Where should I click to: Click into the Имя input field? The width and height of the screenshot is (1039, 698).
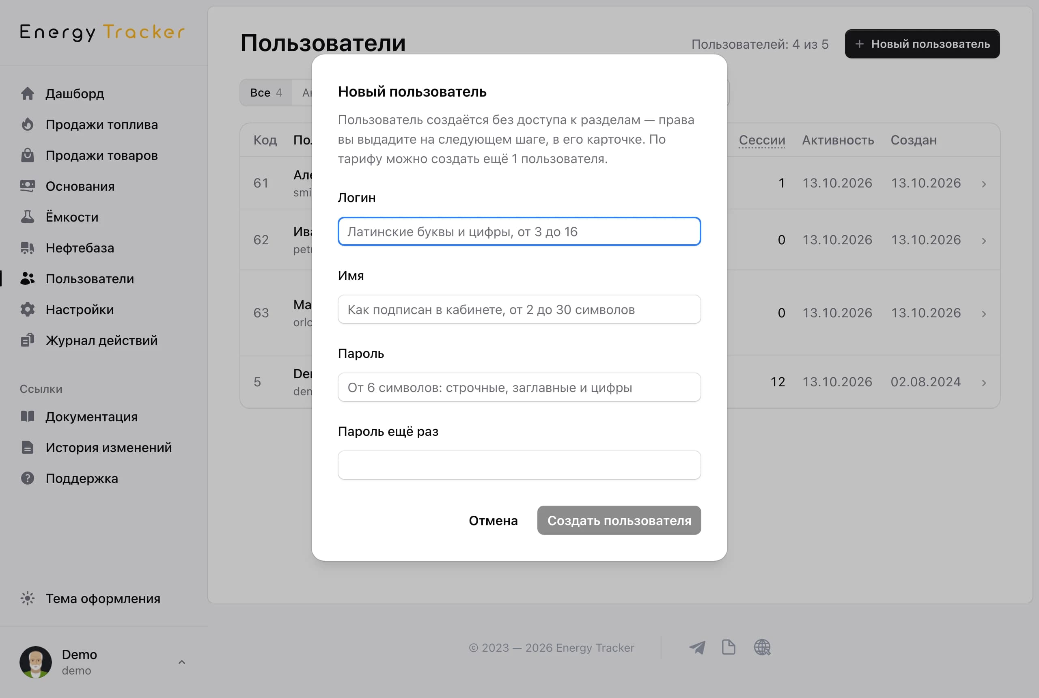(519, 309)
